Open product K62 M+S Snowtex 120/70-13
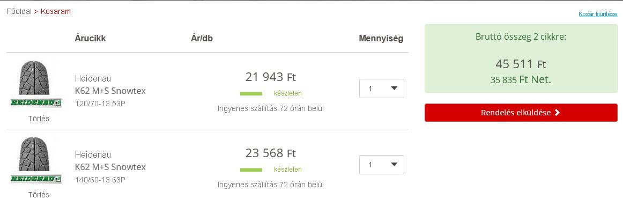 110,91
